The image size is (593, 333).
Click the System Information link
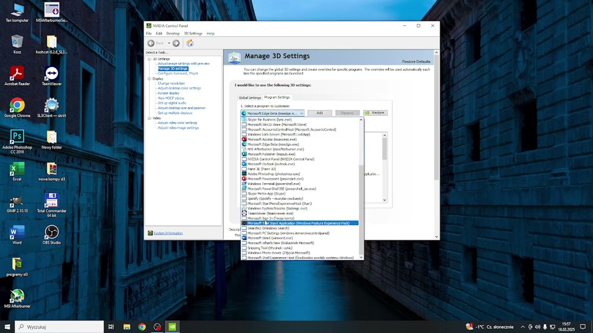pos(168,233)
